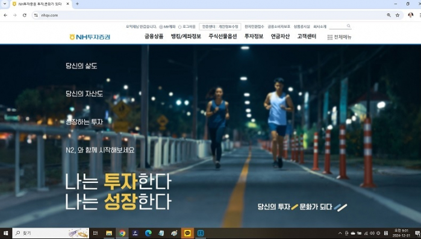421x239 pixels.
Task: Click the search magnifier icon in site header
Action: (349, 26)
